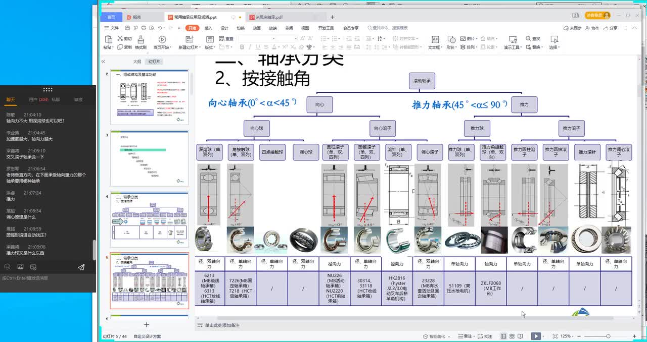Toggle Bold formatting

tap(242, 47)
